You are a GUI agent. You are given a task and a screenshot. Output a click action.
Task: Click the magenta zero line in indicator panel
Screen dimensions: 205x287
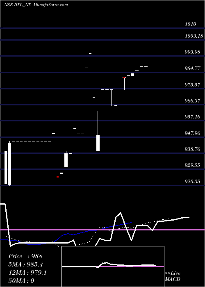102,230
